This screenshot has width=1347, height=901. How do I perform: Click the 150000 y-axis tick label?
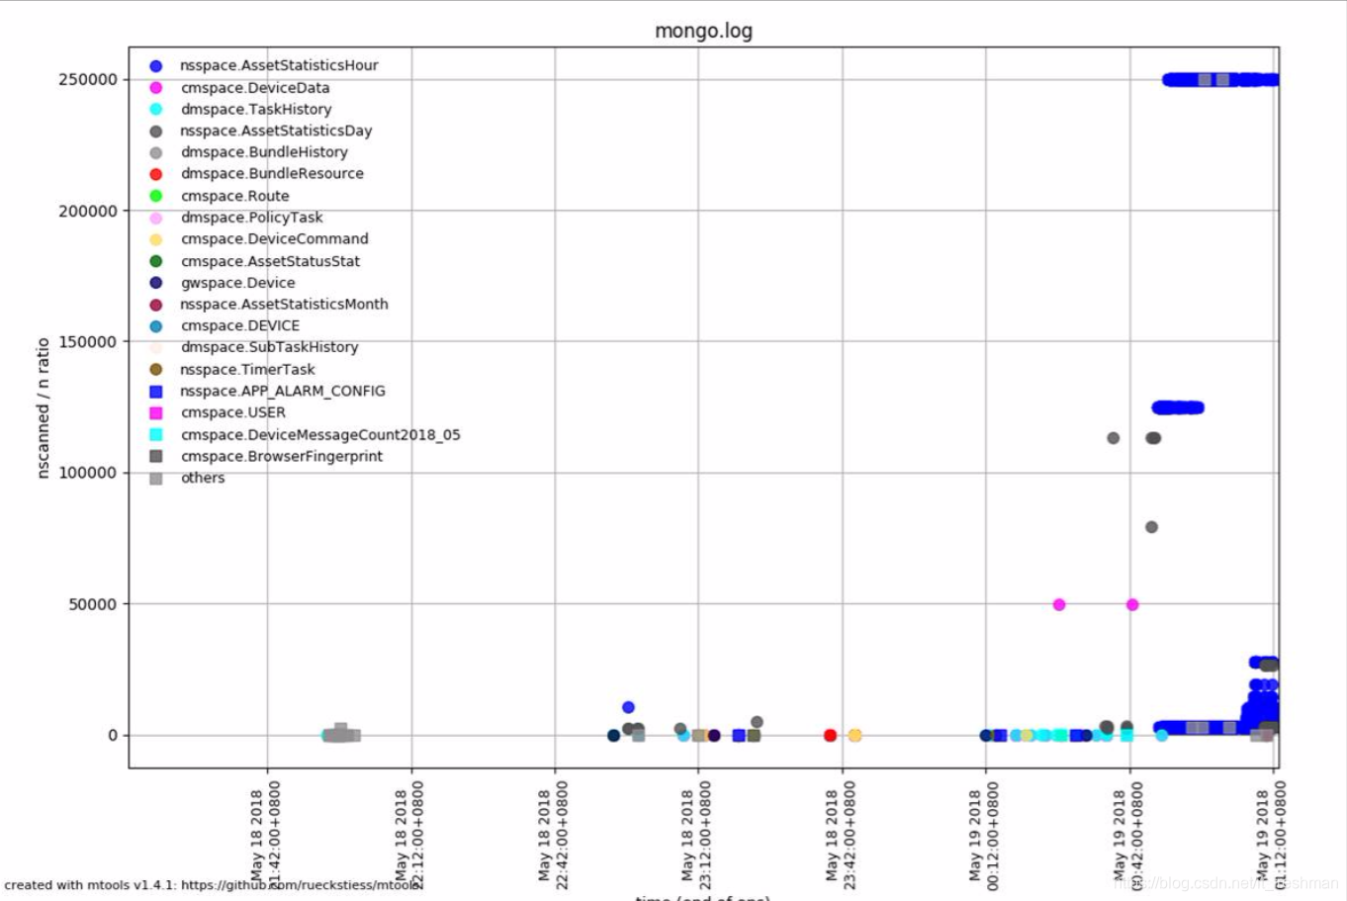[x=88, y=342]
